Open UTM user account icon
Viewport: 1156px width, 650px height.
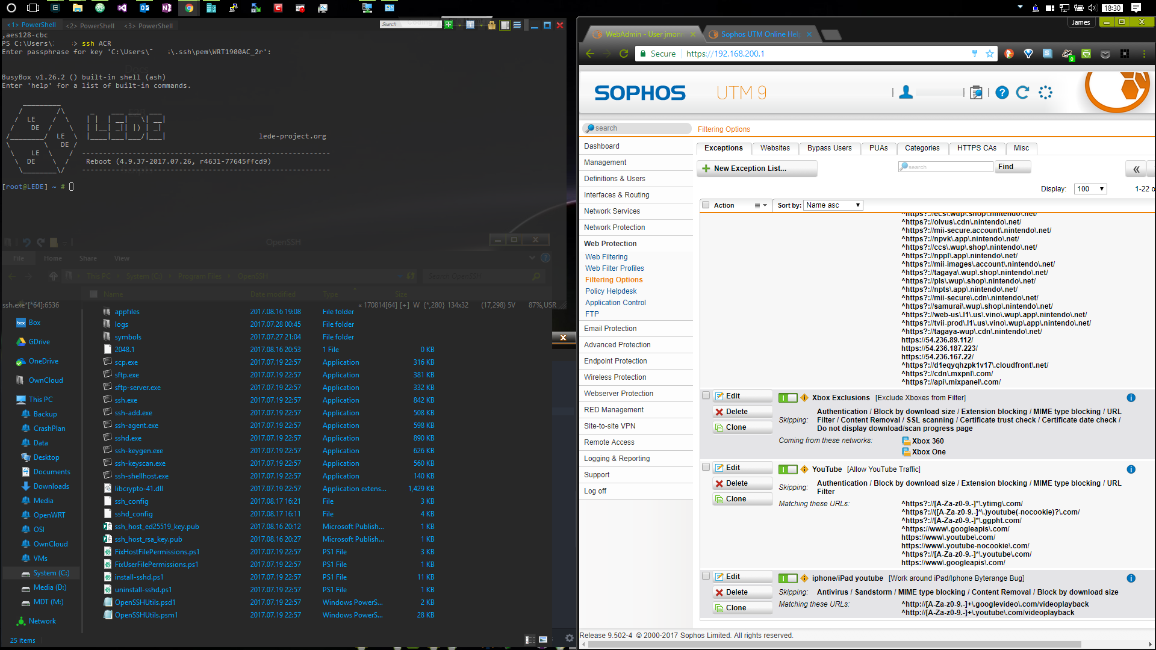coord(906,92)
